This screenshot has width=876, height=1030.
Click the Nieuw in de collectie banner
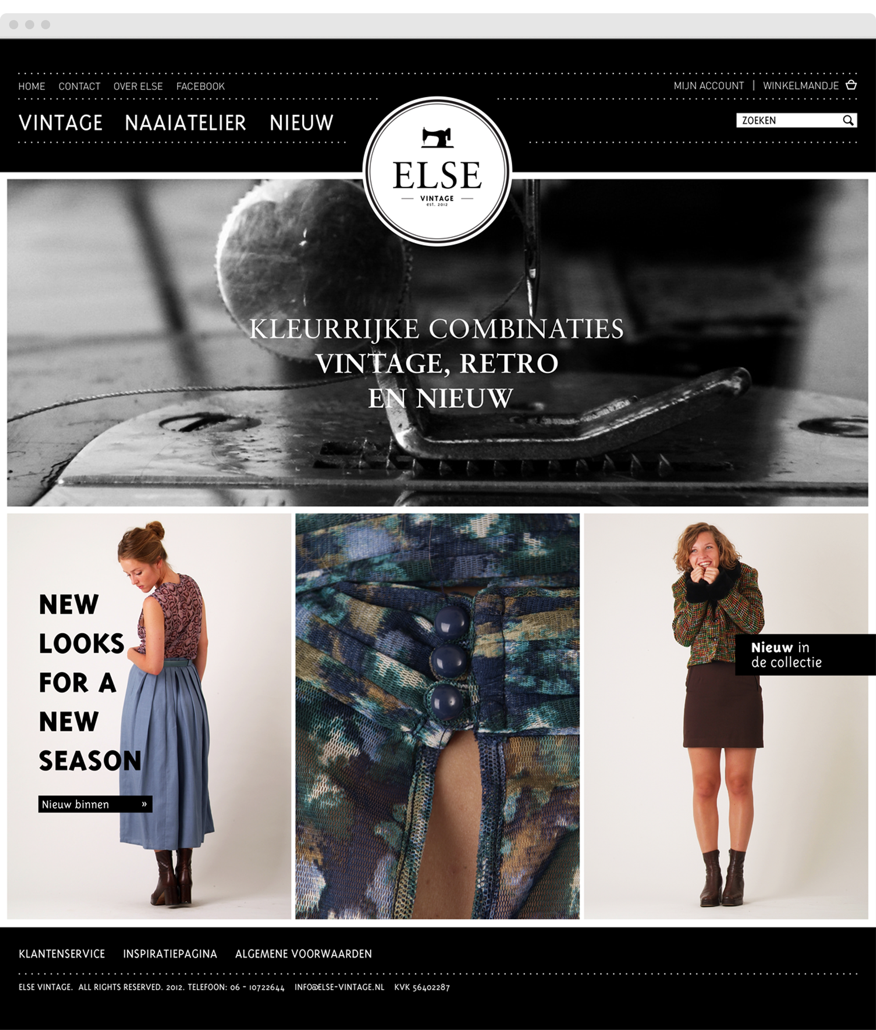pos(805,654)
